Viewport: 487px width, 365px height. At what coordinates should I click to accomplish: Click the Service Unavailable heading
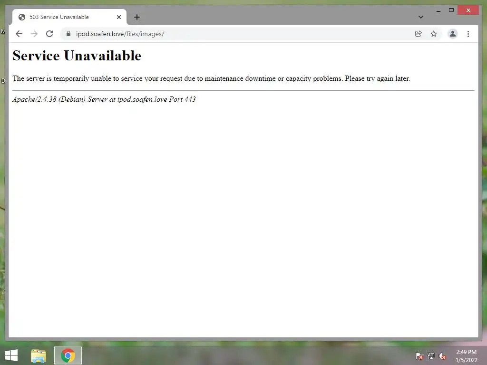point(77,56)
